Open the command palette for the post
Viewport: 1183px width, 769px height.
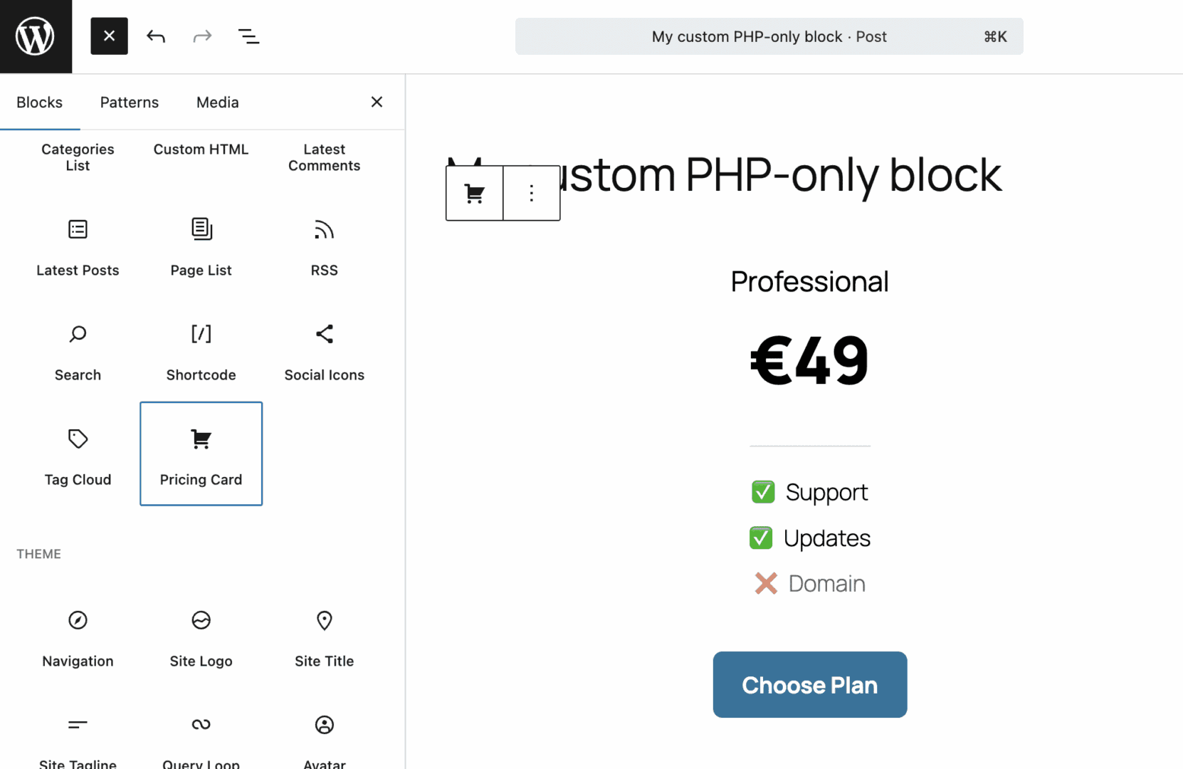(x=769, y=36)
